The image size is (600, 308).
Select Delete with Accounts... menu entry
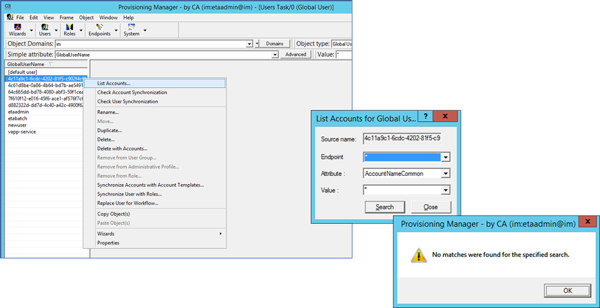(155, 149)
